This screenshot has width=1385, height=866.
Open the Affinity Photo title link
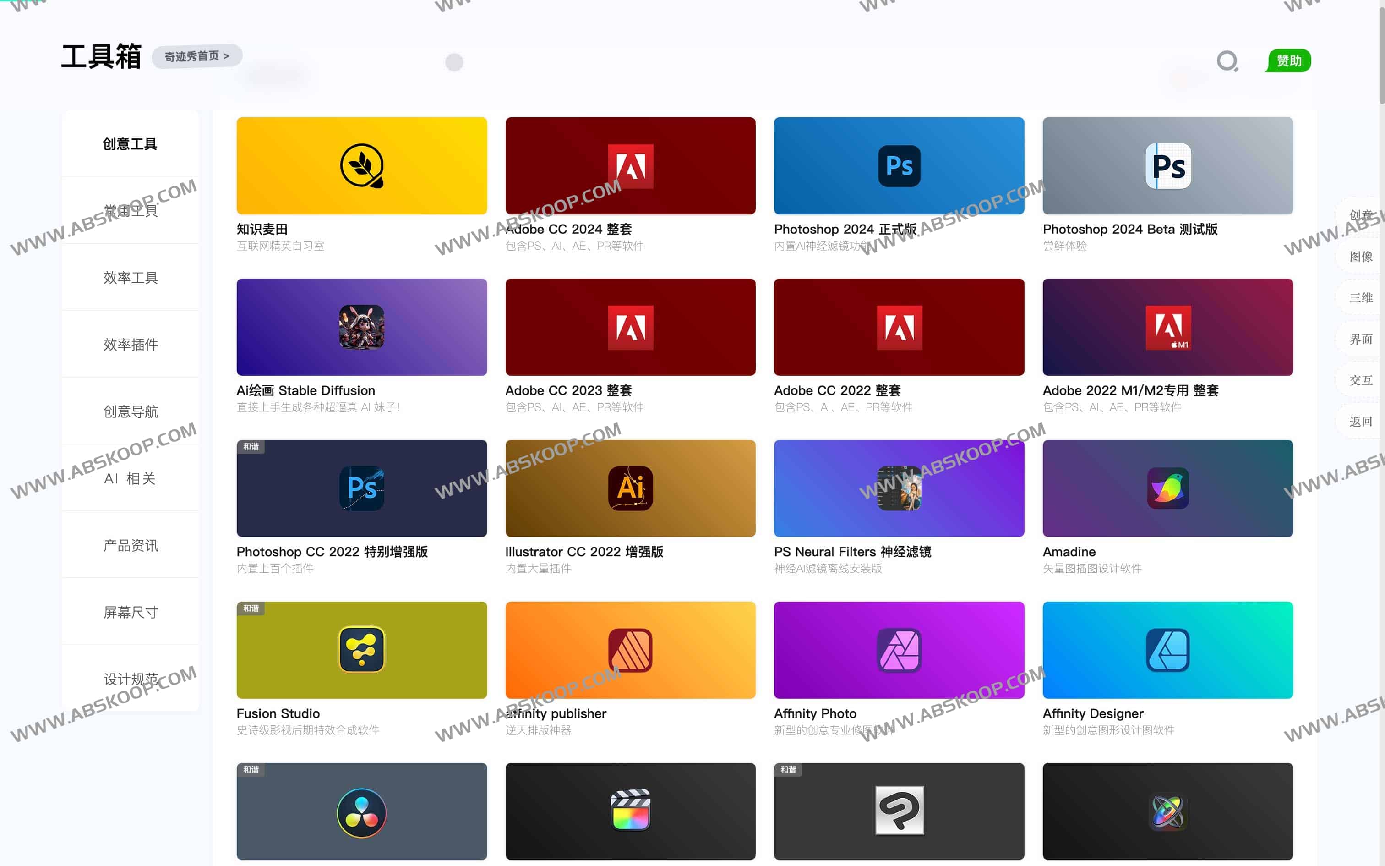tap(815, 713)
